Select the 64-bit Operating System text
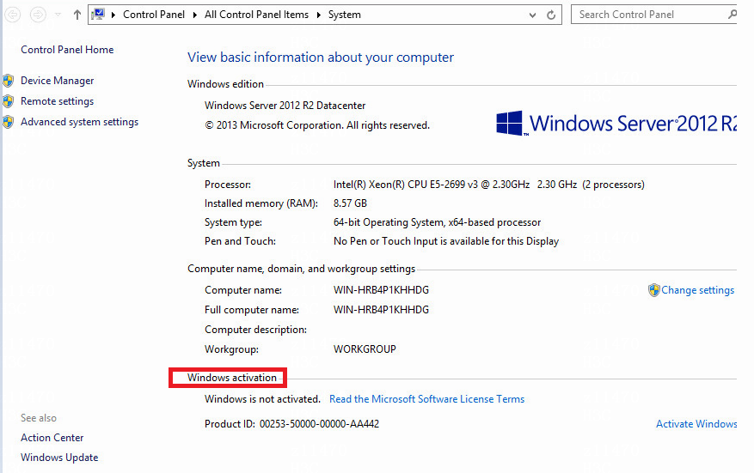The image size is (754, 473). pyautogui.click(x=437, y=222)
